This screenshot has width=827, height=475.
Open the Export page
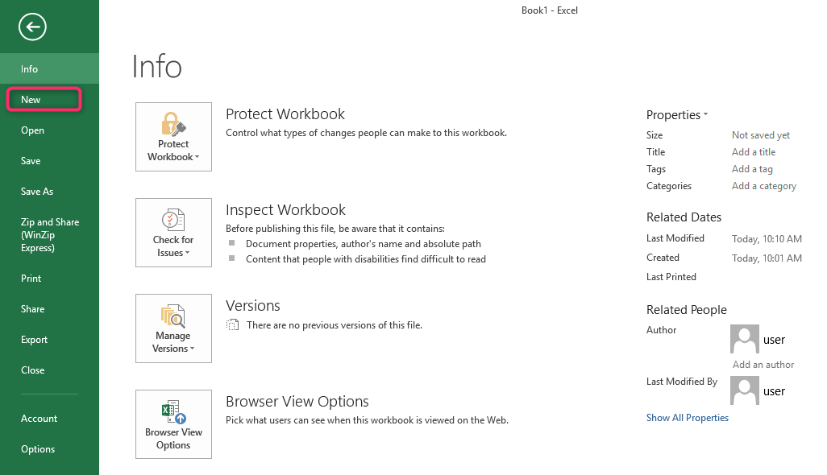click(x=35, y=340)
